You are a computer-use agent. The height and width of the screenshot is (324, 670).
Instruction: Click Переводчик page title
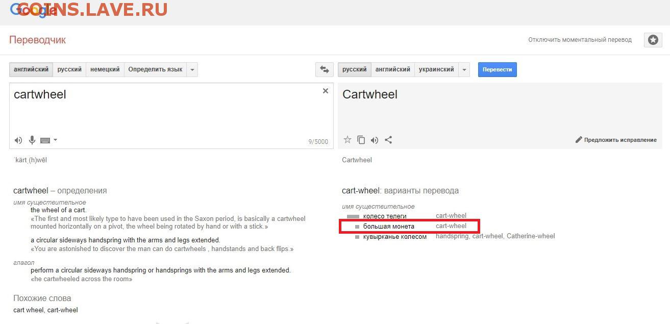coord(37,40)
